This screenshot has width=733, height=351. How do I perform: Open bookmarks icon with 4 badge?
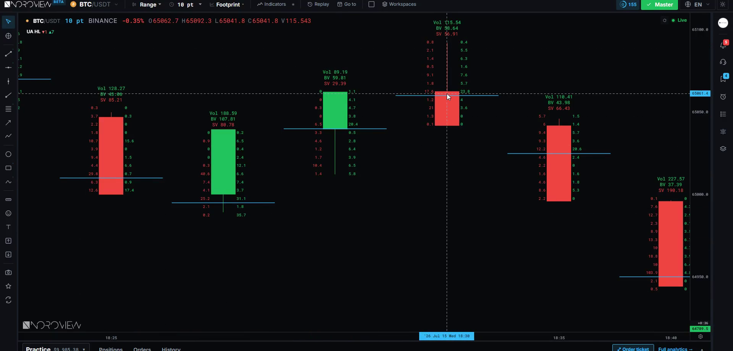tap(723, 79)
